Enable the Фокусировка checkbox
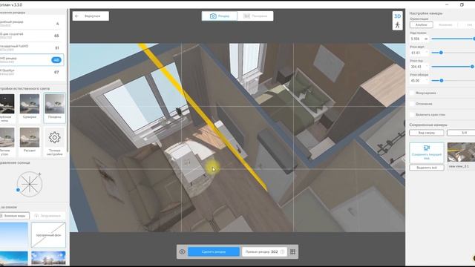 pos(412,93)
